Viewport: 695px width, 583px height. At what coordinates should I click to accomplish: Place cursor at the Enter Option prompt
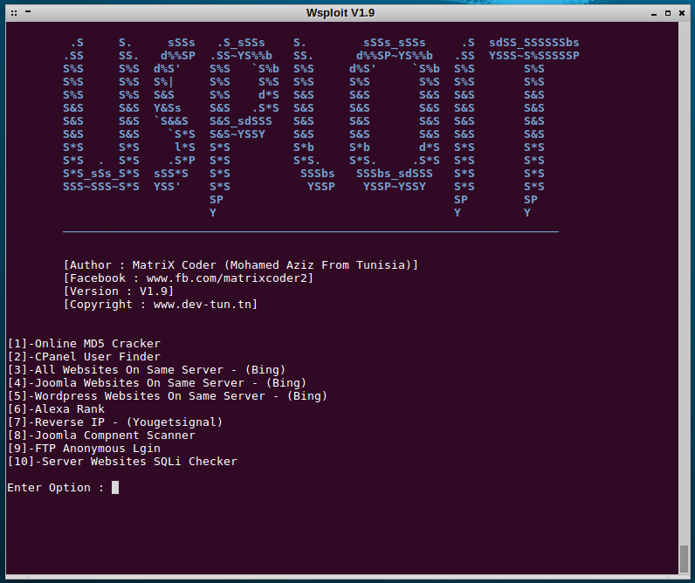(115, 487)
